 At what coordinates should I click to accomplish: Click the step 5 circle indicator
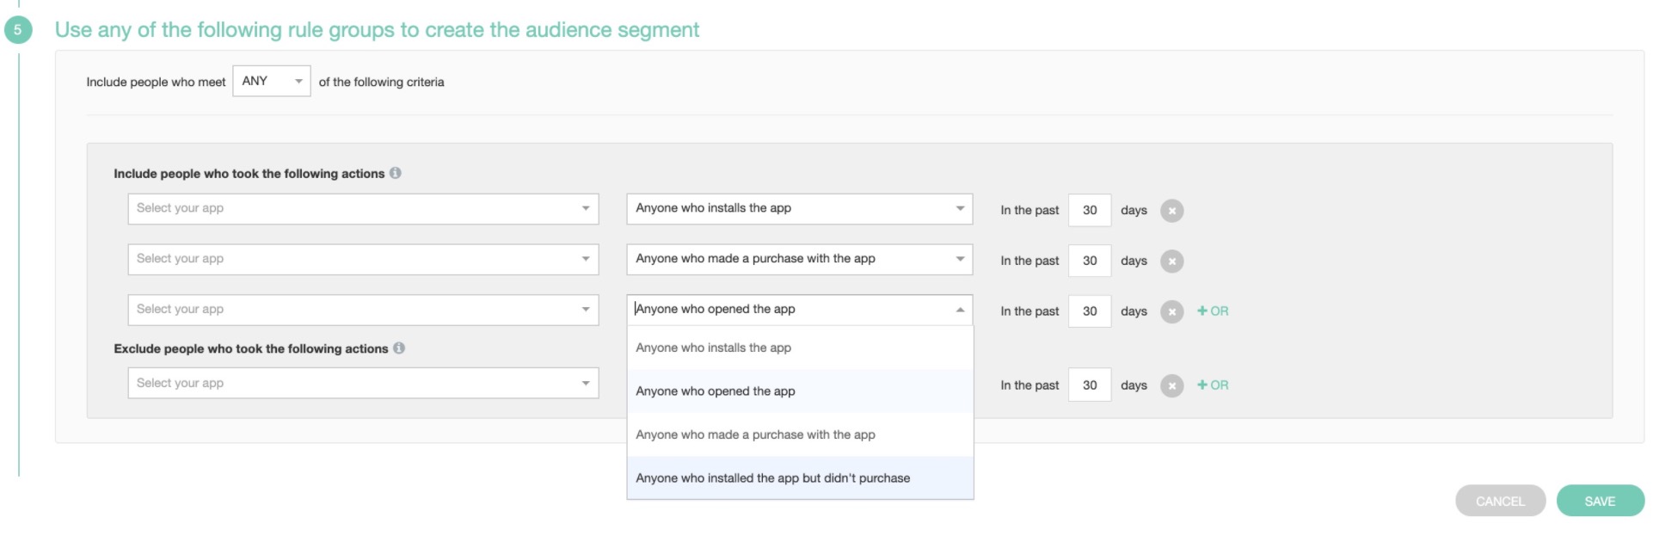[x=17, y=30]
